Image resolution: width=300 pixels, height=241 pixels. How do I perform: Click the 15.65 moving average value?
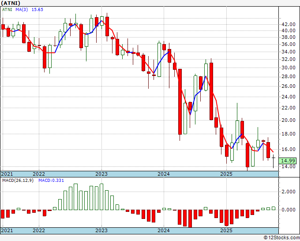click(x=37, y=10)
